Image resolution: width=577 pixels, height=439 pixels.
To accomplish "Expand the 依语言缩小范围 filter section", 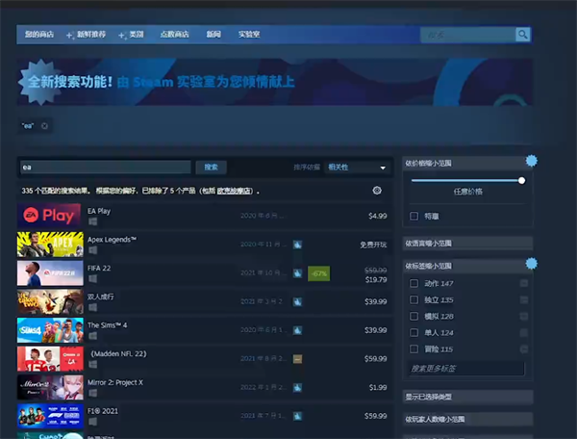I will click(467, 244).
